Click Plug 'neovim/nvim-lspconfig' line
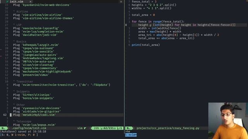The height and width of the screenshot is (139, 248). point(36,28)
